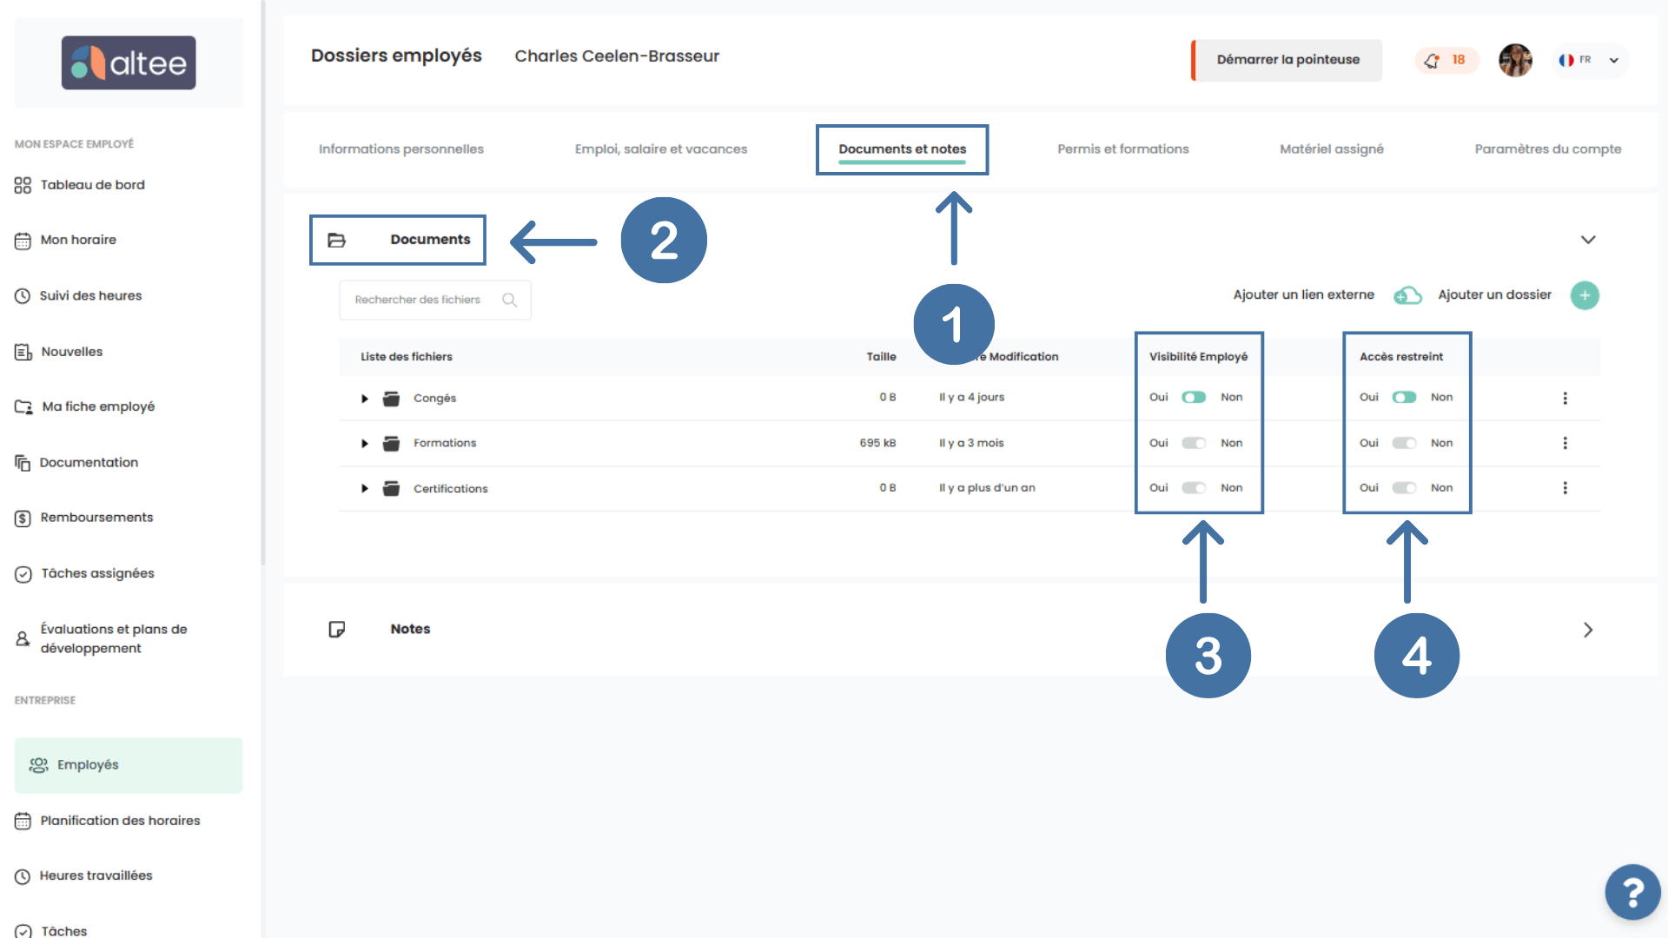This screenshot has width=1668, height=938.
Task: Open Mon horaire page
Action: (78, 241)
